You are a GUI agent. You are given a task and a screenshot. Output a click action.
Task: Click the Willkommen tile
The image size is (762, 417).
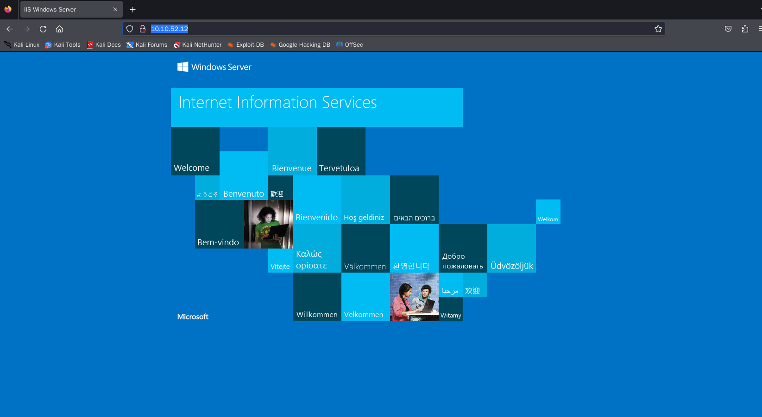tap(317, 297)
